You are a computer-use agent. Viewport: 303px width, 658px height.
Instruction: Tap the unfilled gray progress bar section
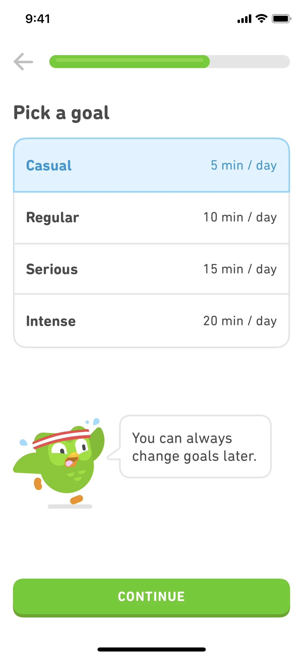249,62
